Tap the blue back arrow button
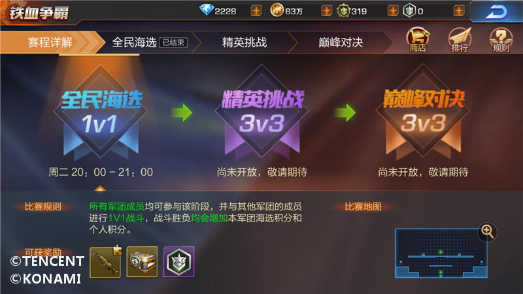Image resolution: width=523 pixels, height=294 pixels. 496,12
